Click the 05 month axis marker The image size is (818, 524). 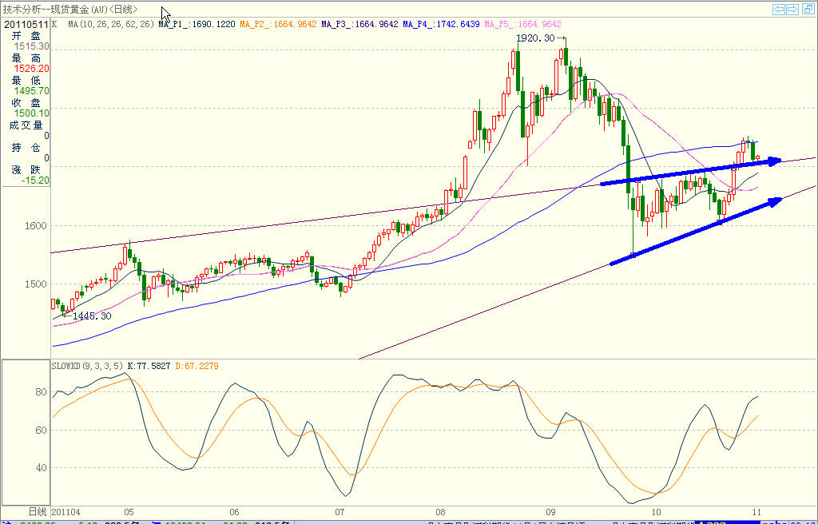[x=129, y=513]
